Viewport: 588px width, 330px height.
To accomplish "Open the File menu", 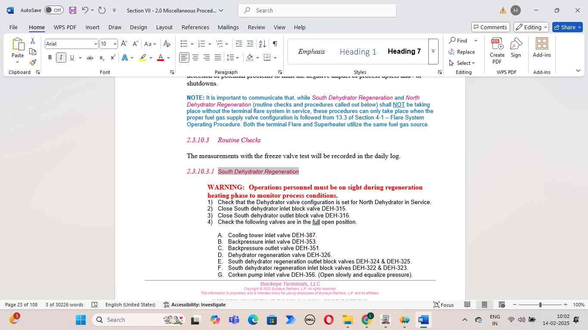I will (13, 27).
